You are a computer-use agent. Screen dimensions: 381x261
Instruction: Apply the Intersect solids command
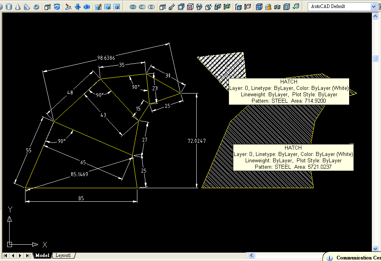coord(151,7)
